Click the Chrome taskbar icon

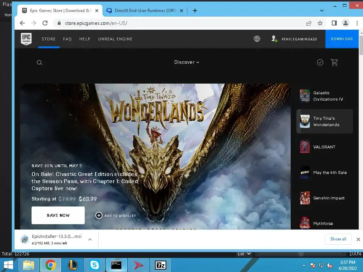[x=51, y=265]
